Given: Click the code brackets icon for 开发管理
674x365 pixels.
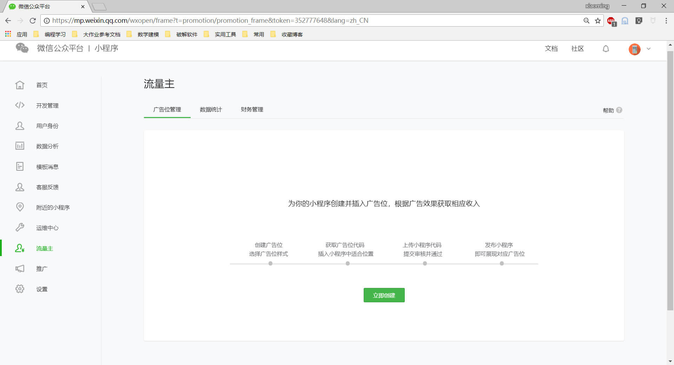Looking at the screenshot, I should pyautogui.click(x=20, y=105).
